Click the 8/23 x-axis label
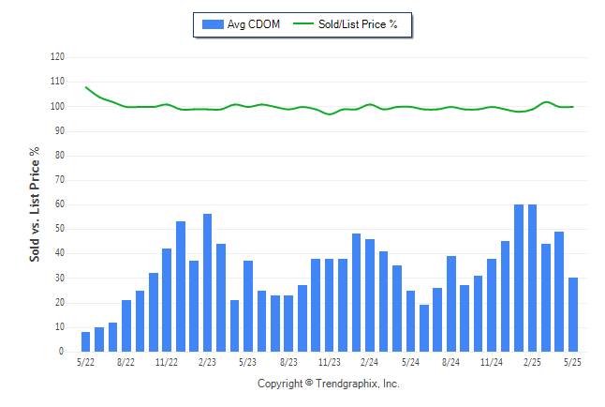605x407 pixels. [x=288, y=362]
